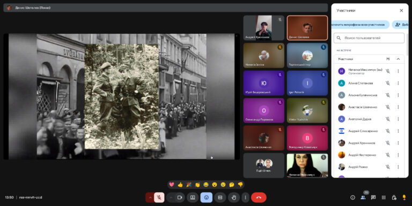
Task: Open video settings arrow beside camera
Action: coord(171,197)
